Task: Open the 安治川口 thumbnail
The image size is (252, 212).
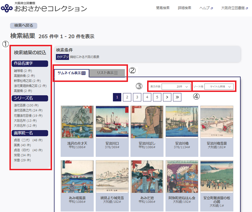Action: [x=112, y=122]
